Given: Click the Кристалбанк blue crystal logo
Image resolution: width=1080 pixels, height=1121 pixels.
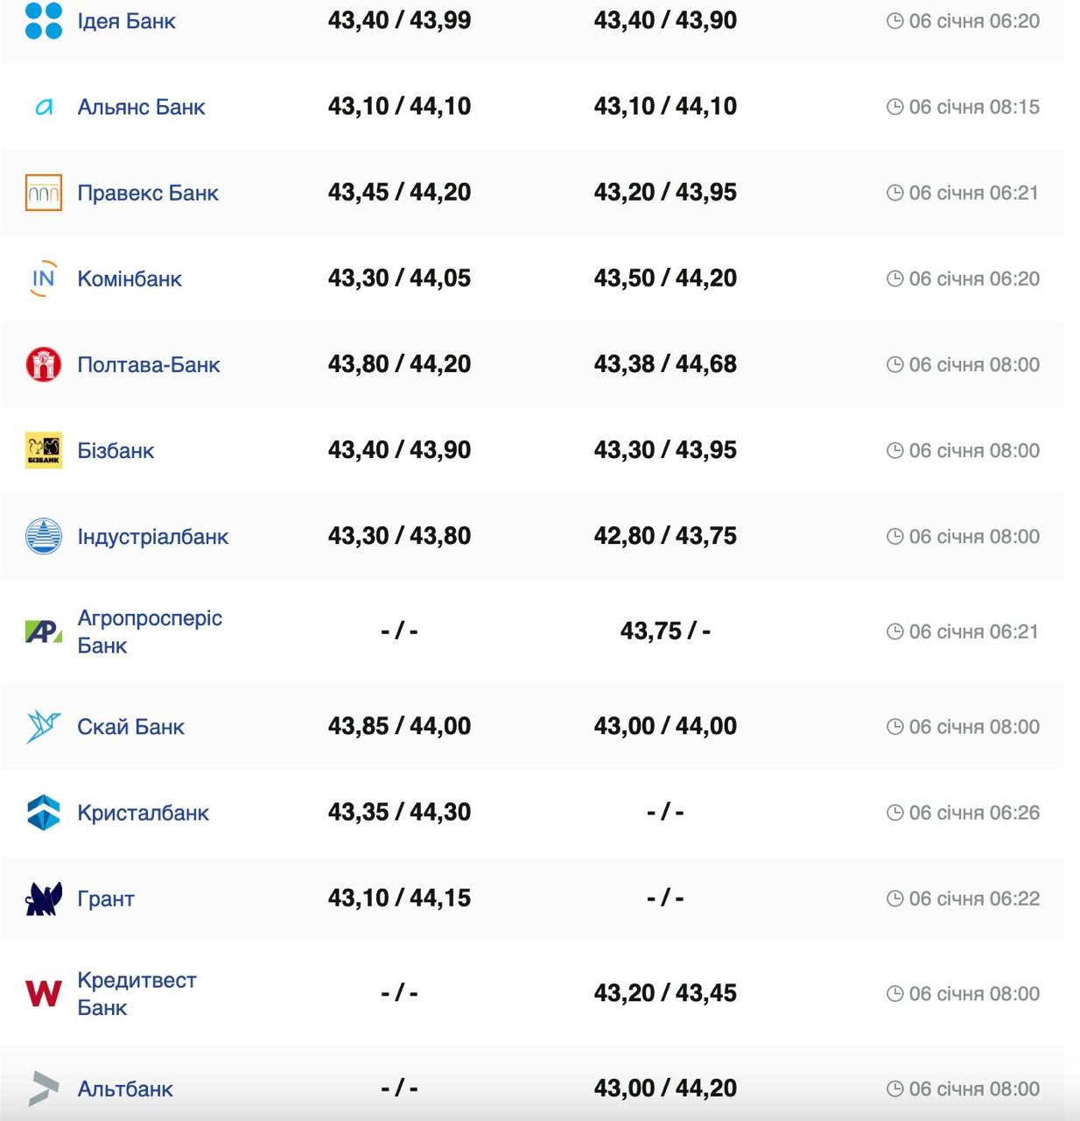Looking at the screenshot, I should pos(44,813).
